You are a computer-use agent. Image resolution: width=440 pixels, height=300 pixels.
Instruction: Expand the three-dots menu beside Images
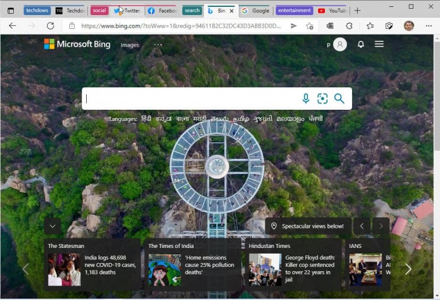(x=158, y=45)
